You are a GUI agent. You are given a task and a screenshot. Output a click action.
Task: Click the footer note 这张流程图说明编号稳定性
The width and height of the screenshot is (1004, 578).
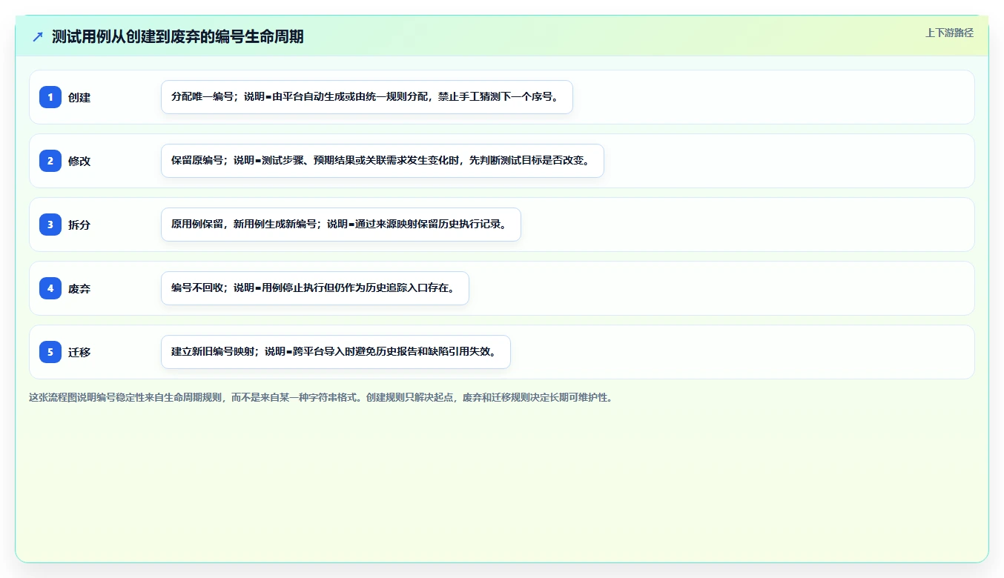pos(321,397)
